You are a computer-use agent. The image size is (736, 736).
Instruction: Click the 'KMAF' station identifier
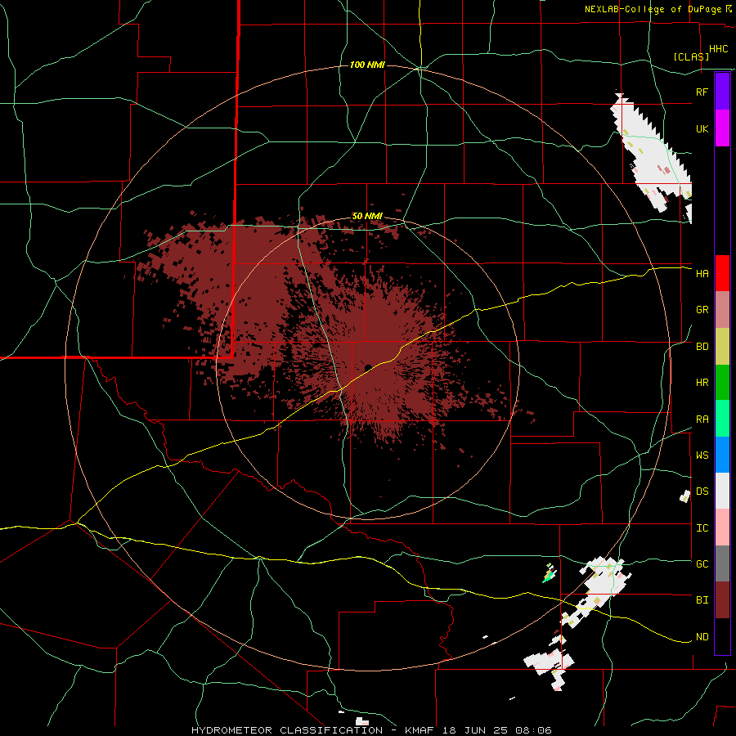point(420,730)
